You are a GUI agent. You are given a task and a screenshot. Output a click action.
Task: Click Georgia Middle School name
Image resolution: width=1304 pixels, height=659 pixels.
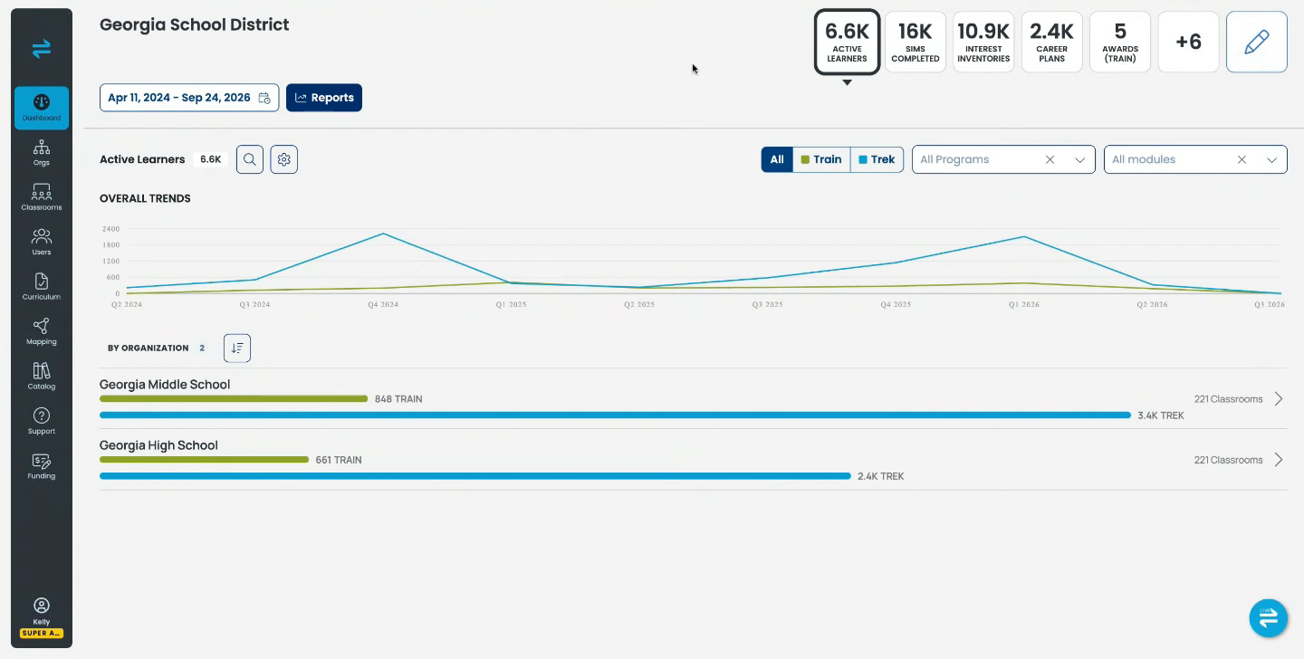click(165, 384)
